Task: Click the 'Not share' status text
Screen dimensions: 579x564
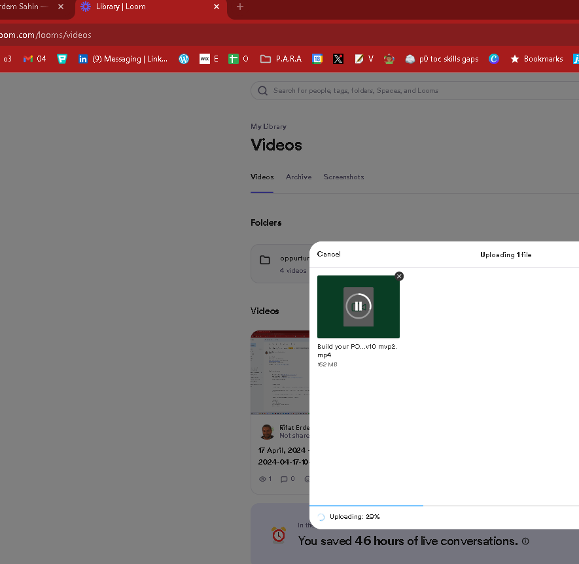Action: 294,436
